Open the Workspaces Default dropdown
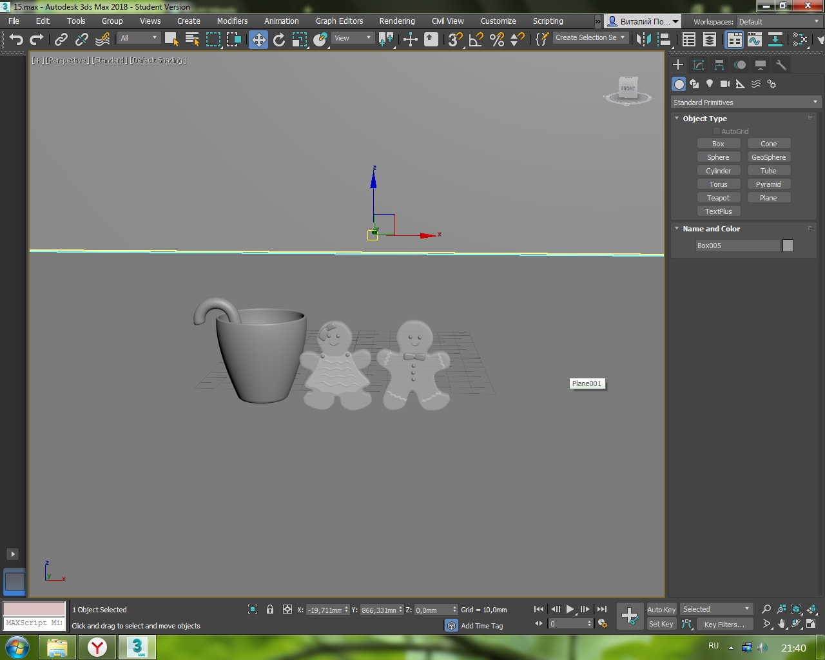The height and width of the screenshot is (660, 825). (x=779, y=22)
